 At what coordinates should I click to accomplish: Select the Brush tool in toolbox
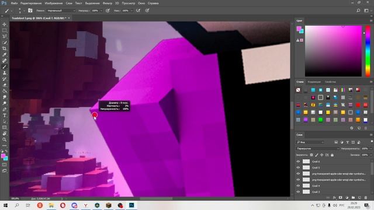[x=4, y=67]
